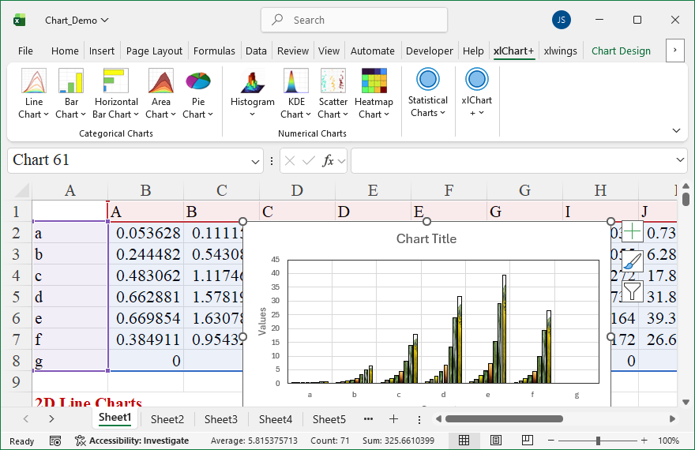Open the Chart Design tab

[x=621, y=51]
